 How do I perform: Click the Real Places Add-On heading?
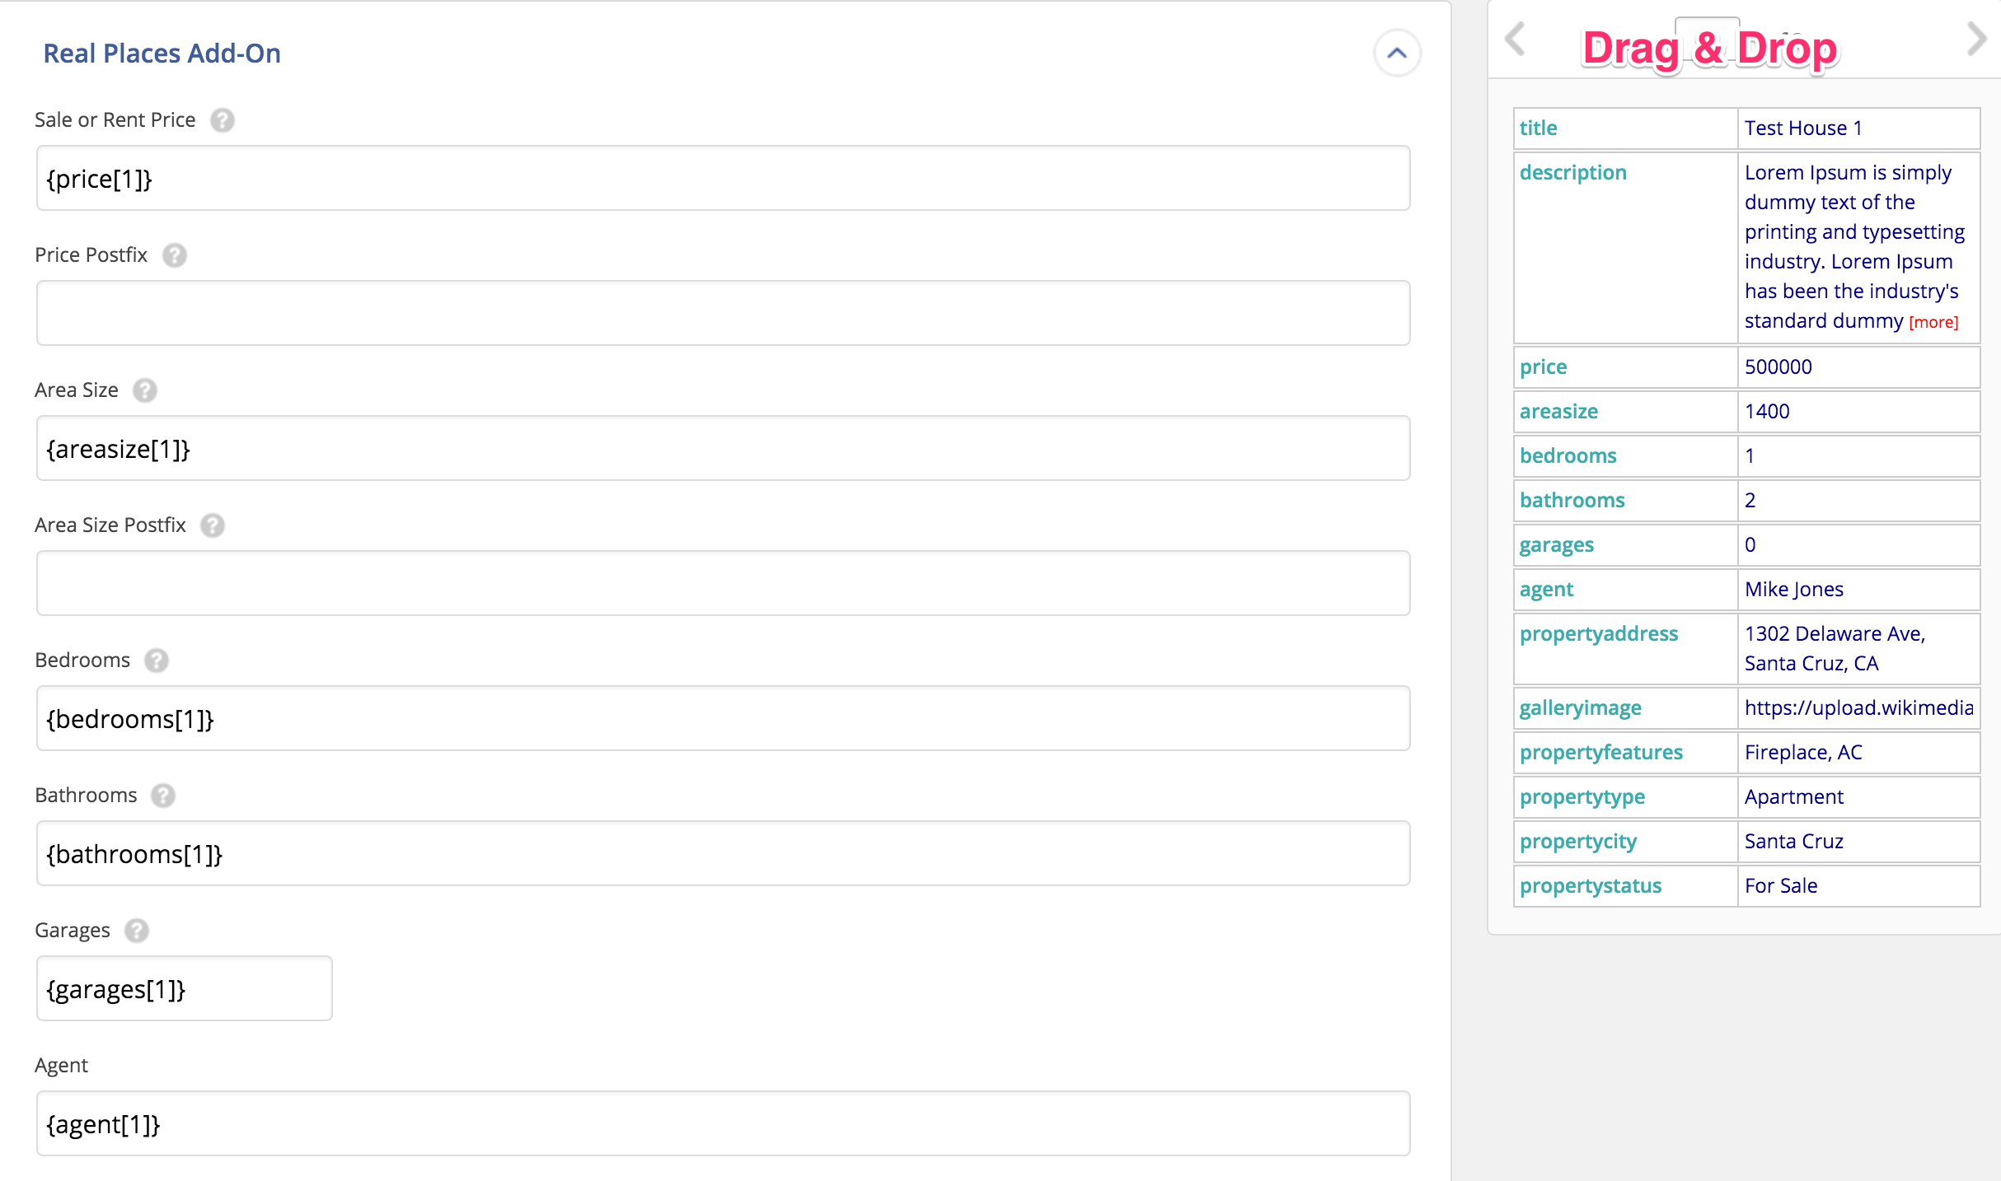(162, 54)
